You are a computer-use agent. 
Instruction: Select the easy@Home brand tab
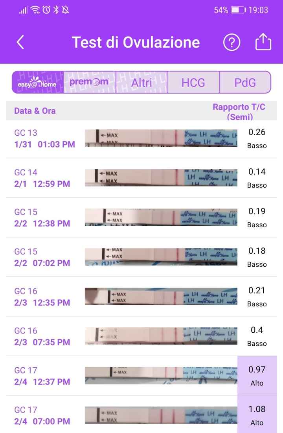[38, 82]
